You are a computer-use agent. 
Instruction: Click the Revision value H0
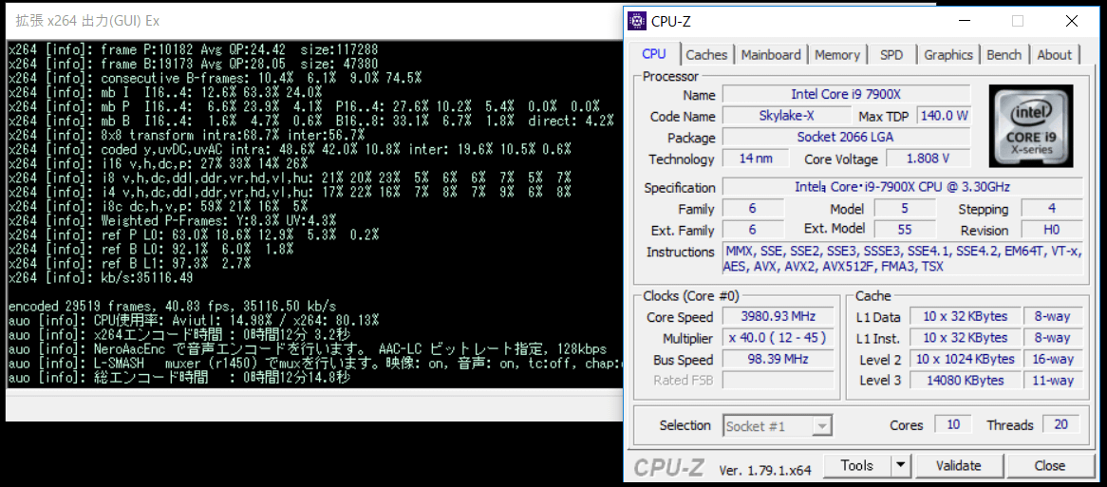[x=1052, y=230]
